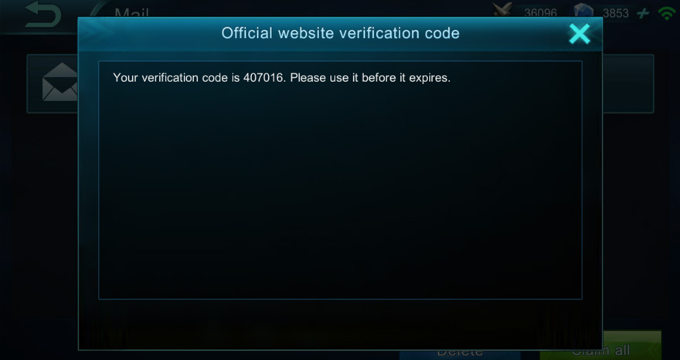Select the mail list entry behind the dialog
The width and height of the screenshot is (680, 360).
340,83
